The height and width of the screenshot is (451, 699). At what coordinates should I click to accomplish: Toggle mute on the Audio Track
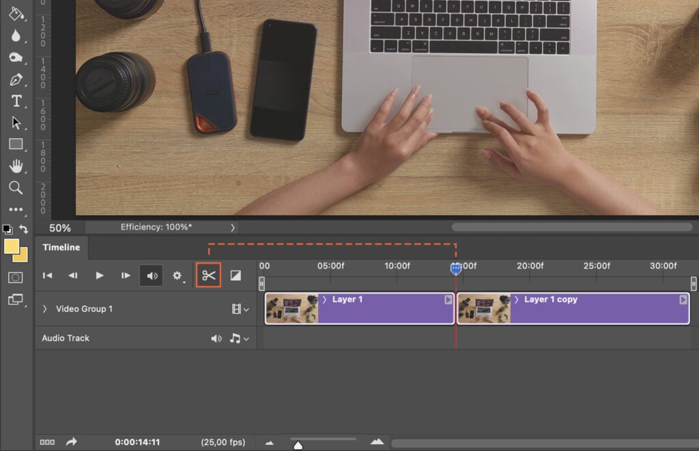[x=217, y=338]
